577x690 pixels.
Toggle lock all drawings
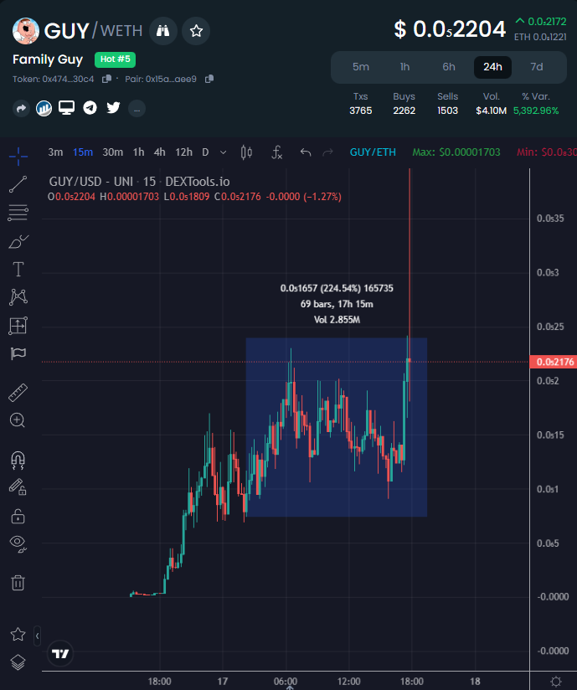point(18,515)
